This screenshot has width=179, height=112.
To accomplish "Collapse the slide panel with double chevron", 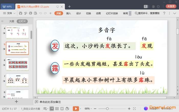I will [x=2, y=21].
